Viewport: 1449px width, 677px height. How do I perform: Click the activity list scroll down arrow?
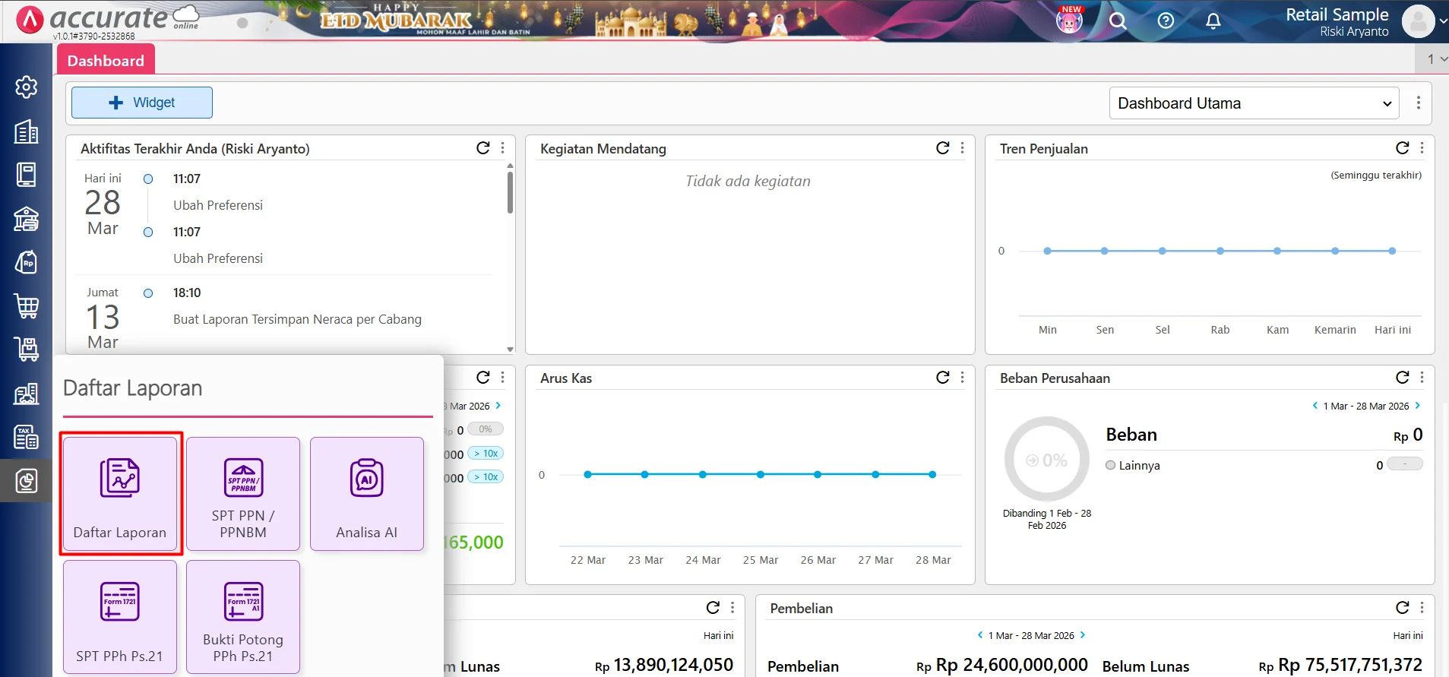pyautogui.click(x=510, y=350)
